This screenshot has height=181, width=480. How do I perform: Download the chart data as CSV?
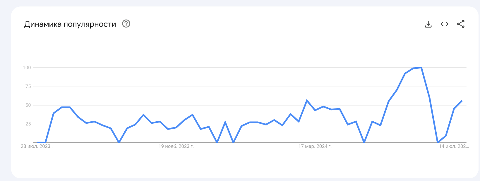428,24
